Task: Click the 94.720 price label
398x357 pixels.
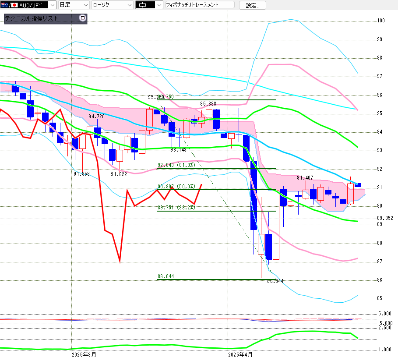Action: 96,116
